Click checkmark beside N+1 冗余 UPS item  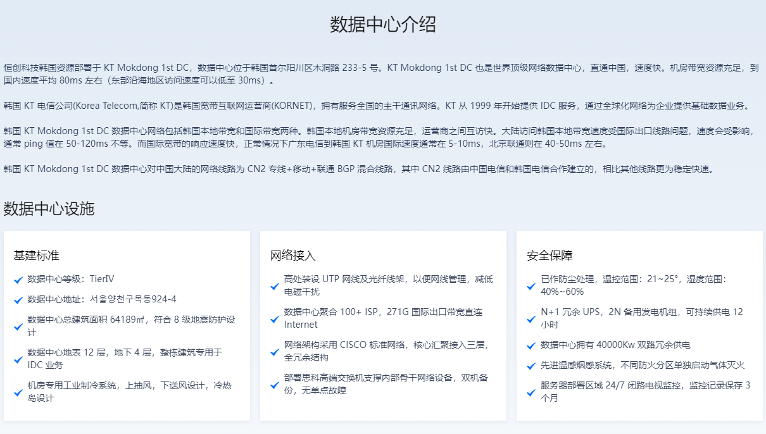531,318
